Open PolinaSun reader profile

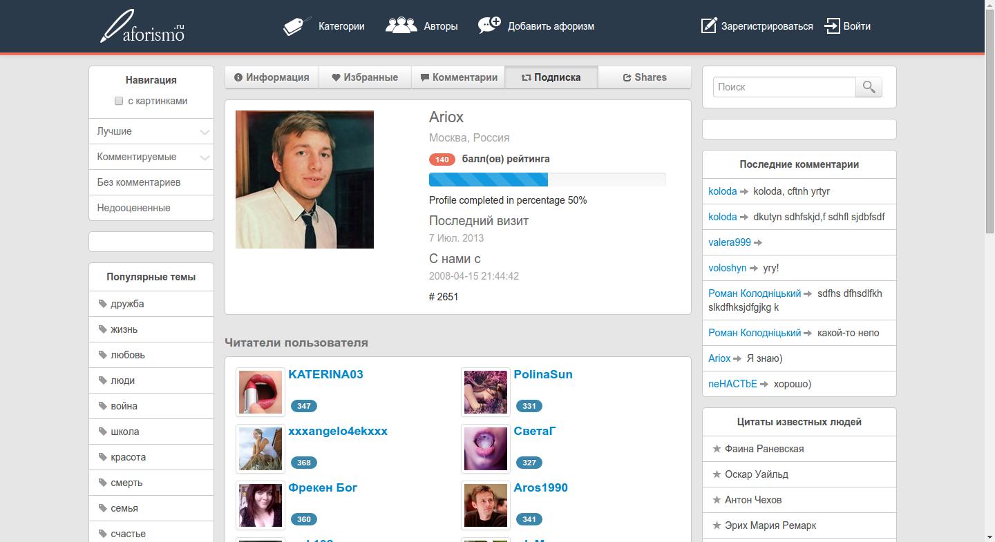pos(543,374)
